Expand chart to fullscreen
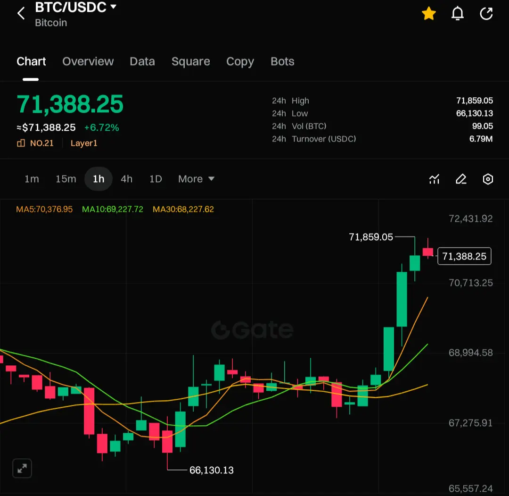This screenshot has width=509, height=496. point(22,468)
